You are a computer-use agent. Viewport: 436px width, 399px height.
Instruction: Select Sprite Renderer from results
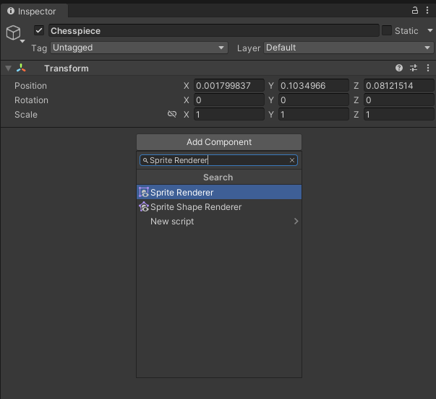(219, 192)
